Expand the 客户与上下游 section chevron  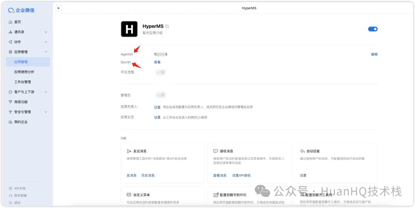(x=46, y=92)
